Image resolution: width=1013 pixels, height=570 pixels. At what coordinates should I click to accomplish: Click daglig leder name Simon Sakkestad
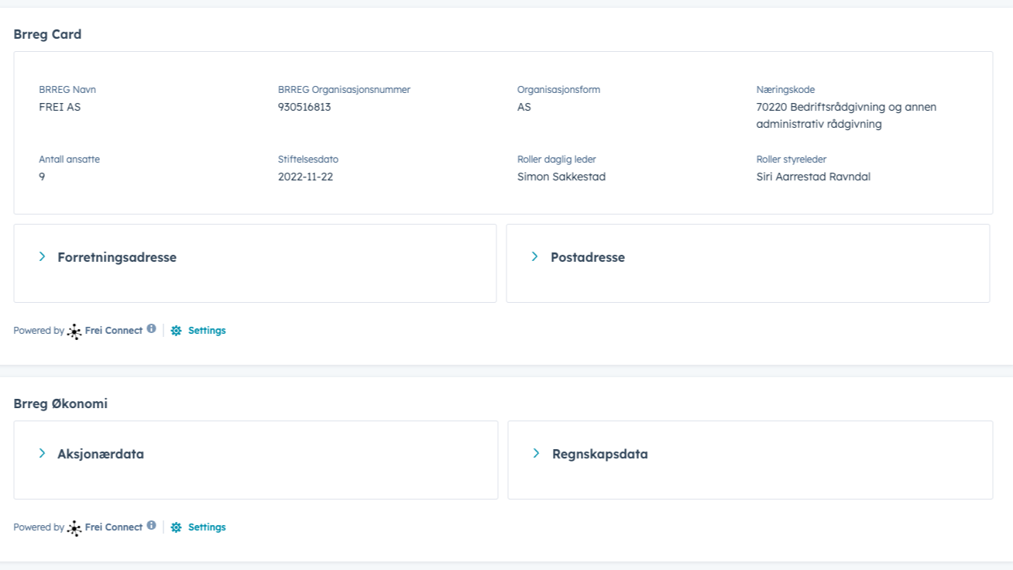tap(561, 177)
